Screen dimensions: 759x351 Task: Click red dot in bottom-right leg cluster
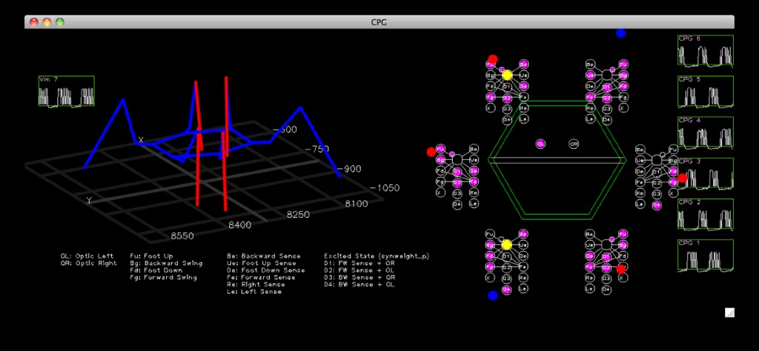coord(621,269)
